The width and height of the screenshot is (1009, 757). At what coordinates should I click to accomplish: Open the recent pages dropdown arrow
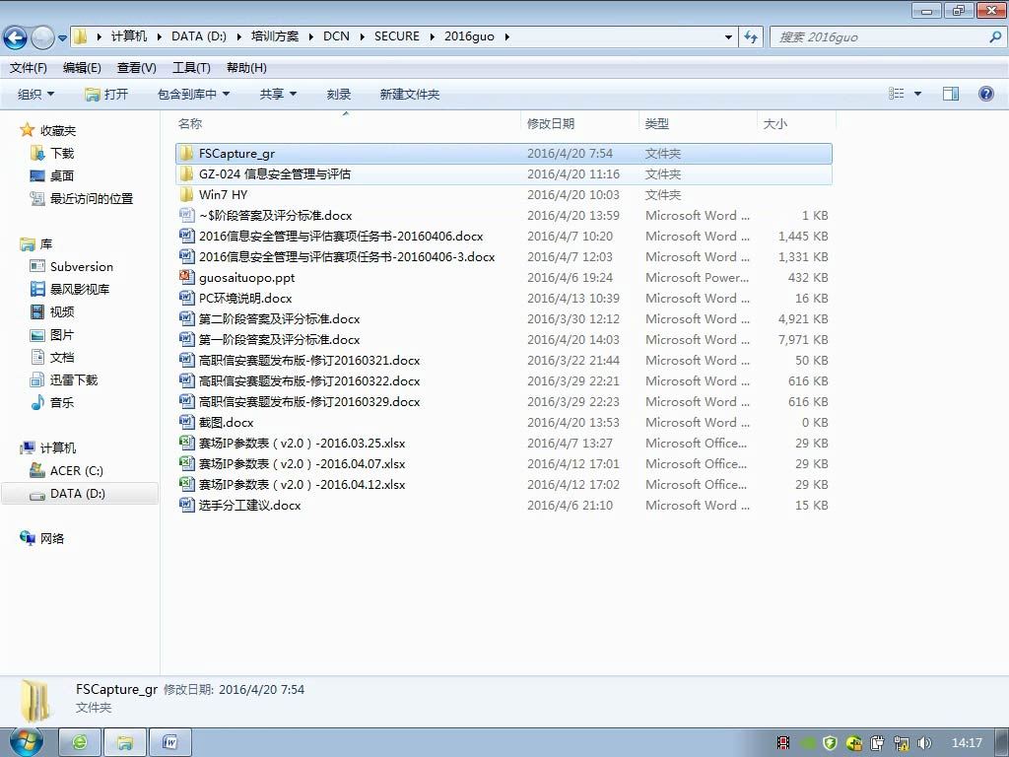[62, 38]
